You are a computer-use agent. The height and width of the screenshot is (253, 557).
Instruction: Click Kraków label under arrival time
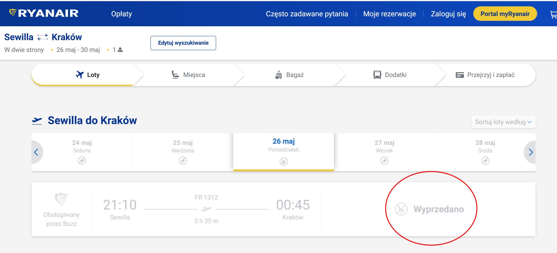pyautogui.click(x=293, y=217)
